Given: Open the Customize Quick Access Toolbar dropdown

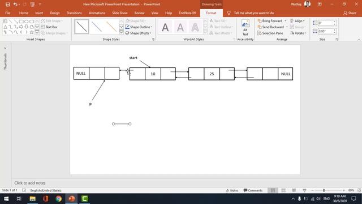Looking at the screenshot, I should (x=40, y=5).
